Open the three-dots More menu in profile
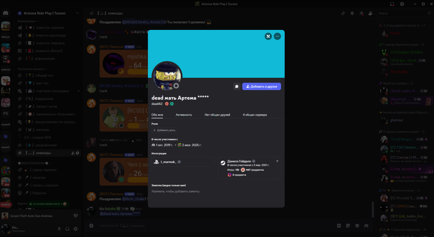Screen dimensions: 434x237 coord(277,36)
